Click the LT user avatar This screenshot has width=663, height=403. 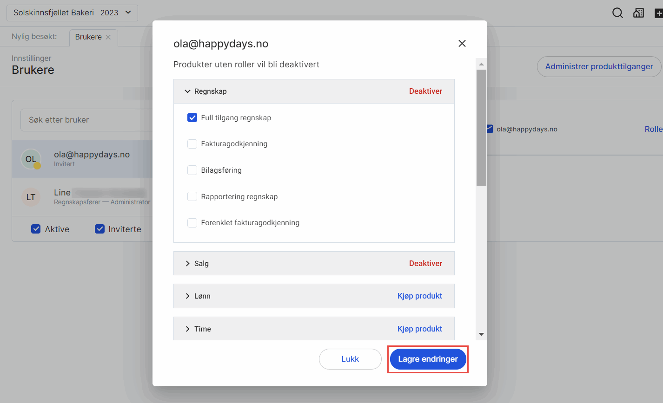(x=31, y=197)
